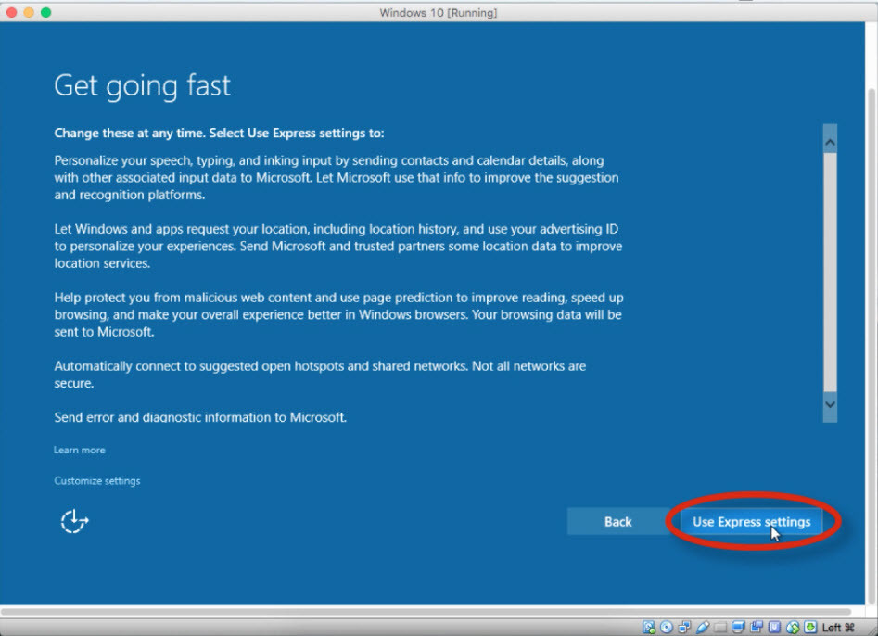The height and width of the screenshot is (636, 878).
Task: Click the 'Change these at any time' line
Action: point(219,134)
